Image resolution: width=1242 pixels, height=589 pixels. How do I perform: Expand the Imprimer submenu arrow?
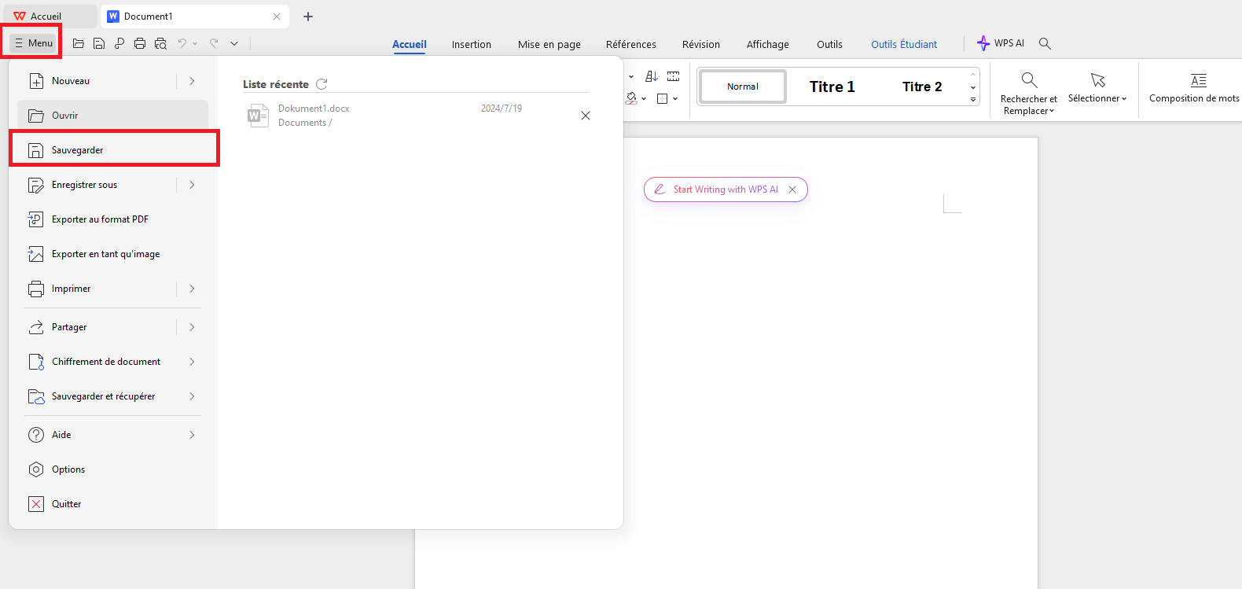click(x=192, y=289)
